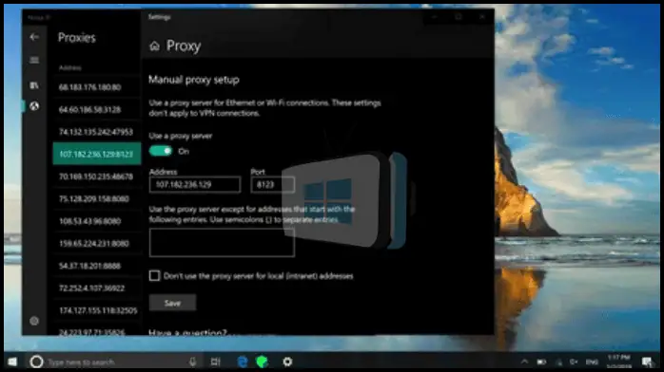Click the Port input field
The width and height of the screenshot is (664, 372).
coord(272,184)
